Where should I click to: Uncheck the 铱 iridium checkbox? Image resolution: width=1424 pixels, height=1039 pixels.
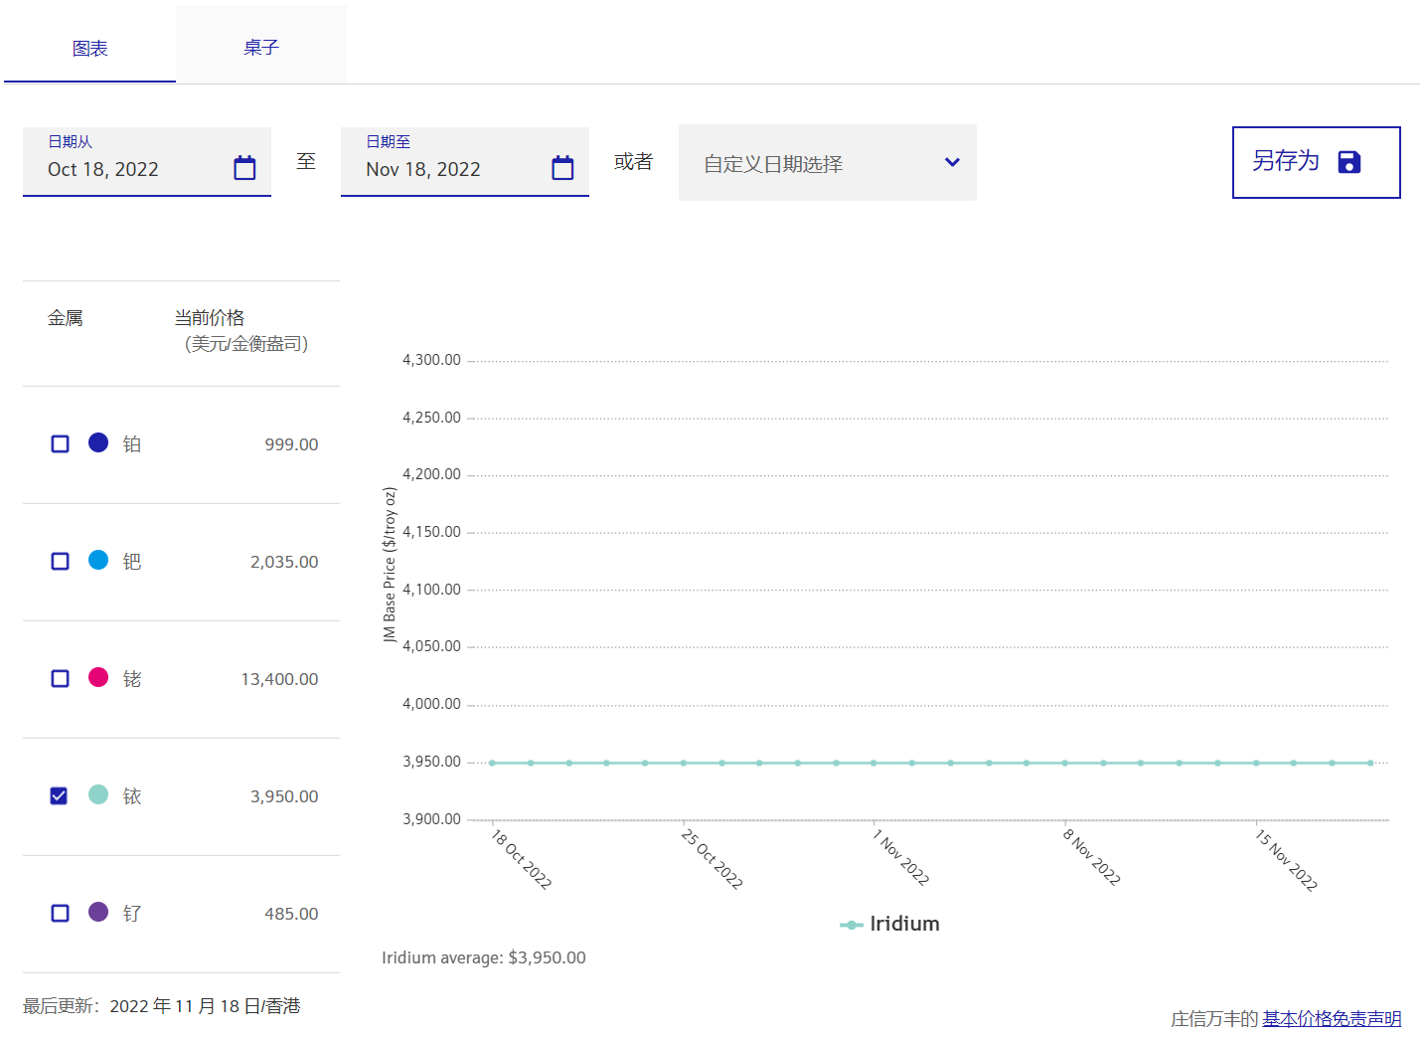[60, 795]
